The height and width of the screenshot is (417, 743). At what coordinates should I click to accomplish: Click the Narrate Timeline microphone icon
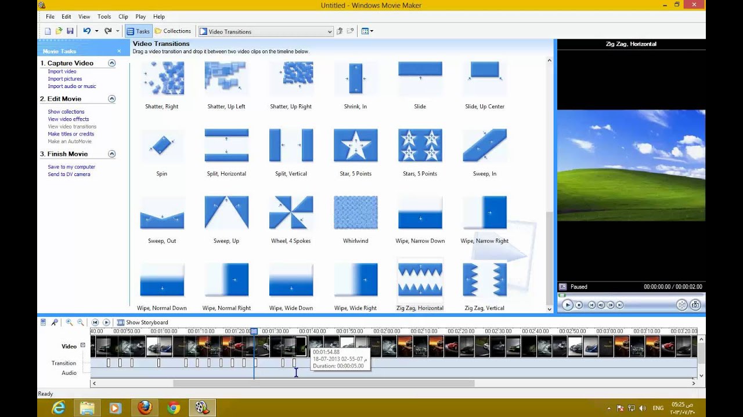55,322
